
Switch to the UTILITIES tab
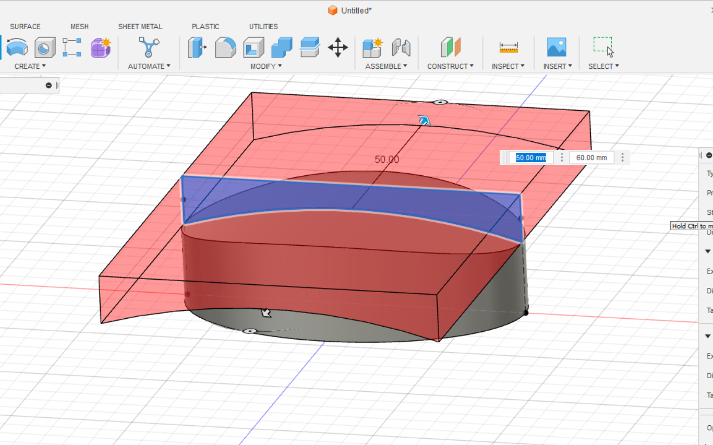point(263,27)
